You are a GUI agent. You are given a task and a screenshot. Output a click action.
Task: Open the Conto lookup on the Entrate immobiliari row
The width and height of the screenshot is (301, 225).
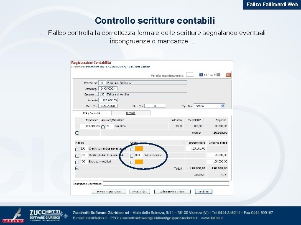click(x=132, y=162)
